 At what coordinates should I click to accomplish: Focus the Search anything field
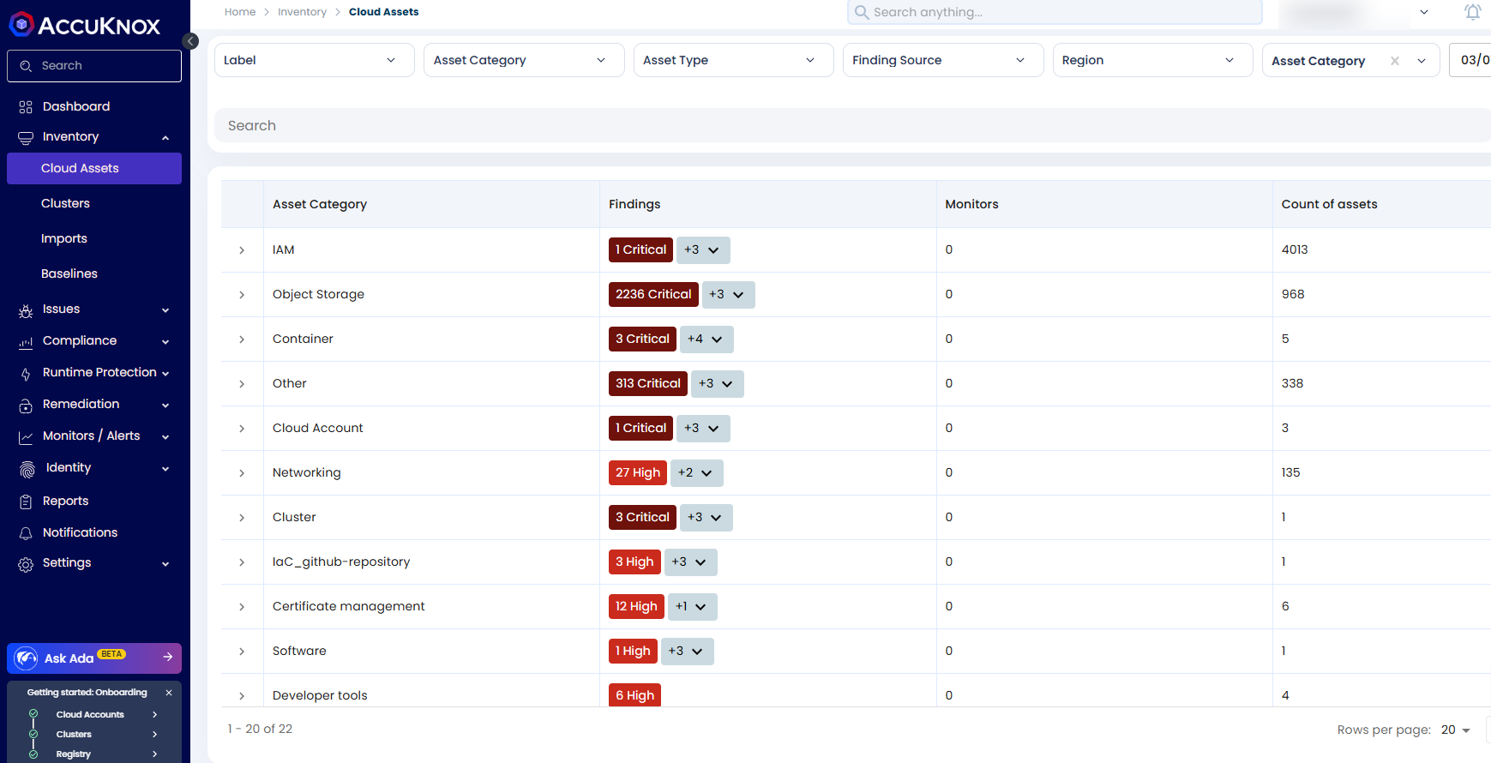point(1055,12)
